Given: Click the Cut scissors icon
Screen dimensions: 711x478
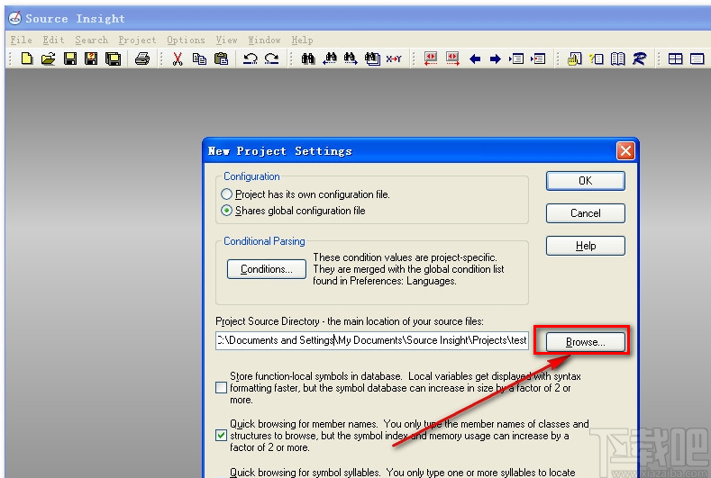Looking at the screenshot, I should click(x=178, y=59).
